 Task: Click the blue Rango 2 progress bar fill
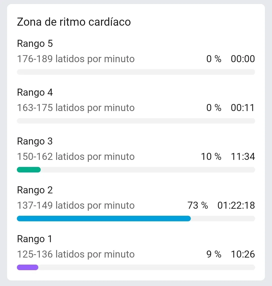[104, 219]
